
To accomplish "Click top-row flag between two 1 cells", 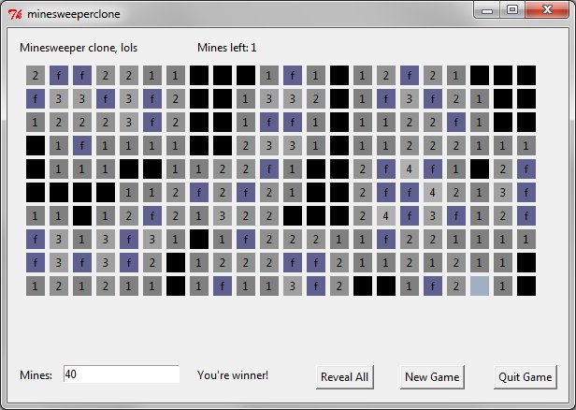I will (x=293, y=76).
